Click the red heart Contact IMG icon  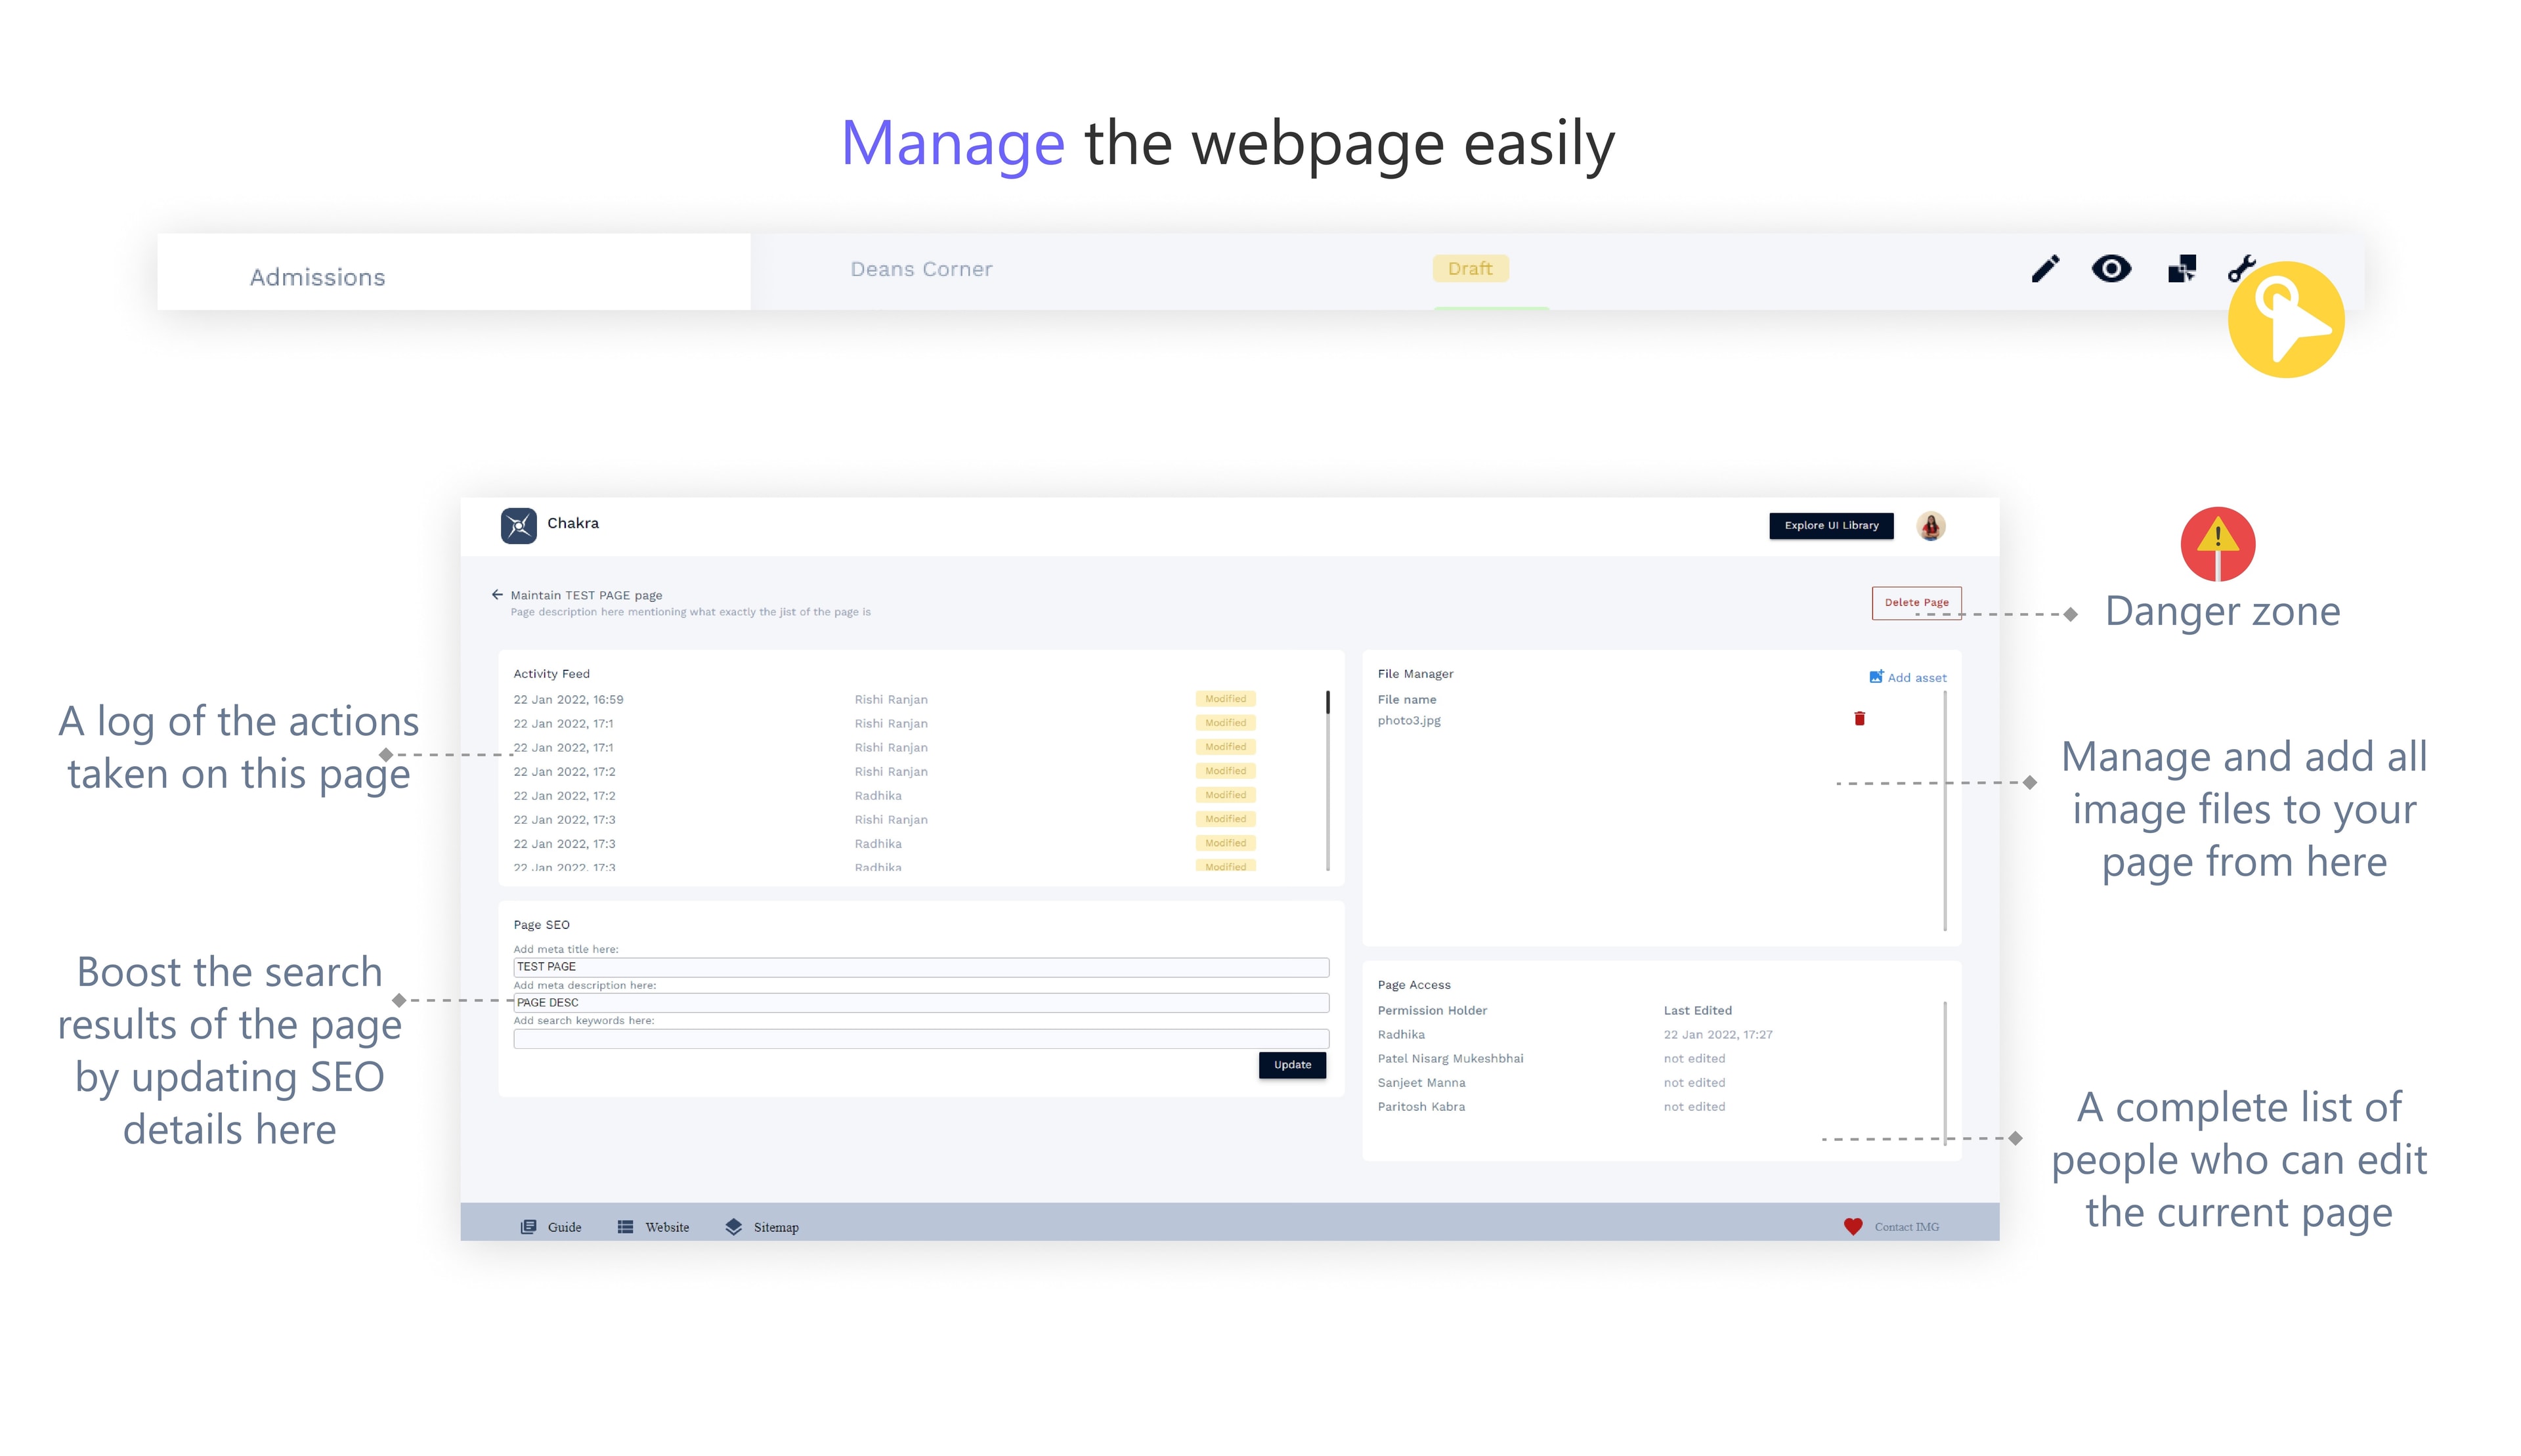pyautogui.click(x=1852, y=1226)
